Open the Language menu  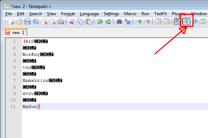pos(89,14)
